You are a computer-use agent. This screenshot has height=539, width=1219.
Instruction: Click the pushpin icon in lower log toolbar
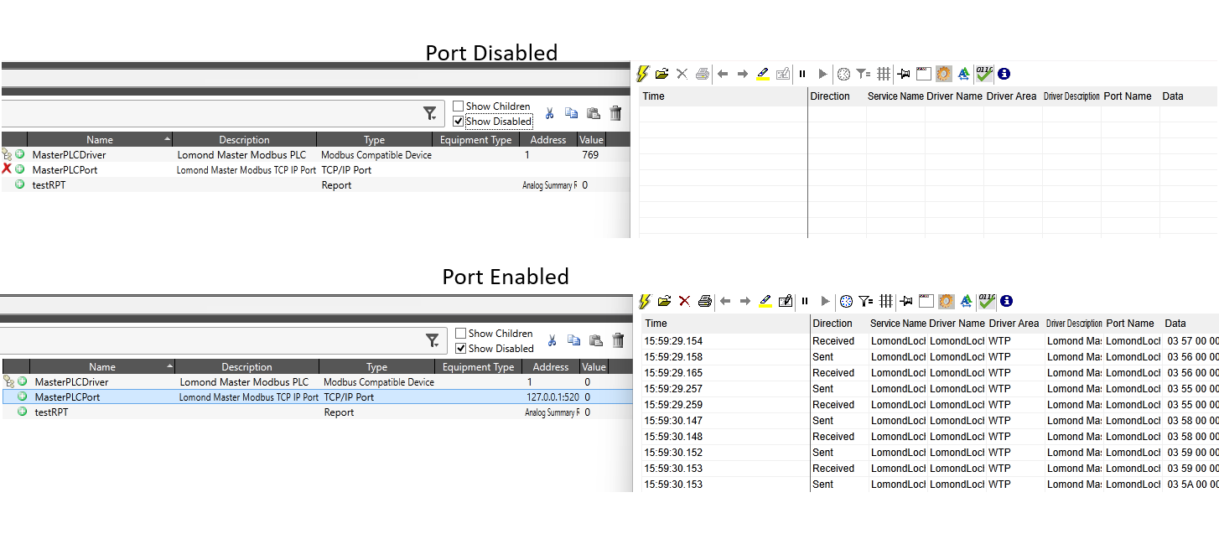point(905,301)
